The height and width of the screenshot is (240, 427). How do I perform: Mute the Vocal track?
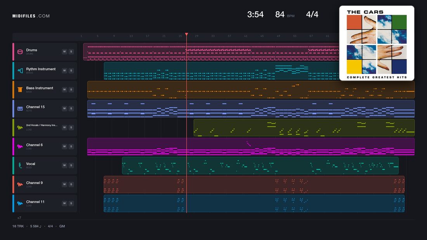point(64,165)
